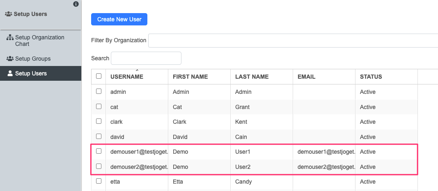
Task: Sort by the Email column header
Action: pos(306,77)
